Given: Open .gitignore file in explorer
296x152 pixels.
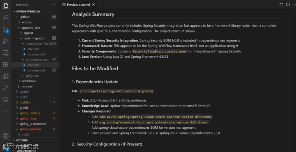Looking at the screenshot, I should pos(32,76).
